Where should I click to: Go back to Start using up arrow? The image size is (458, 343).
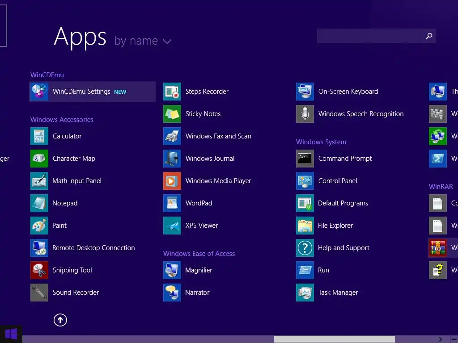click(x=60, y=320)
